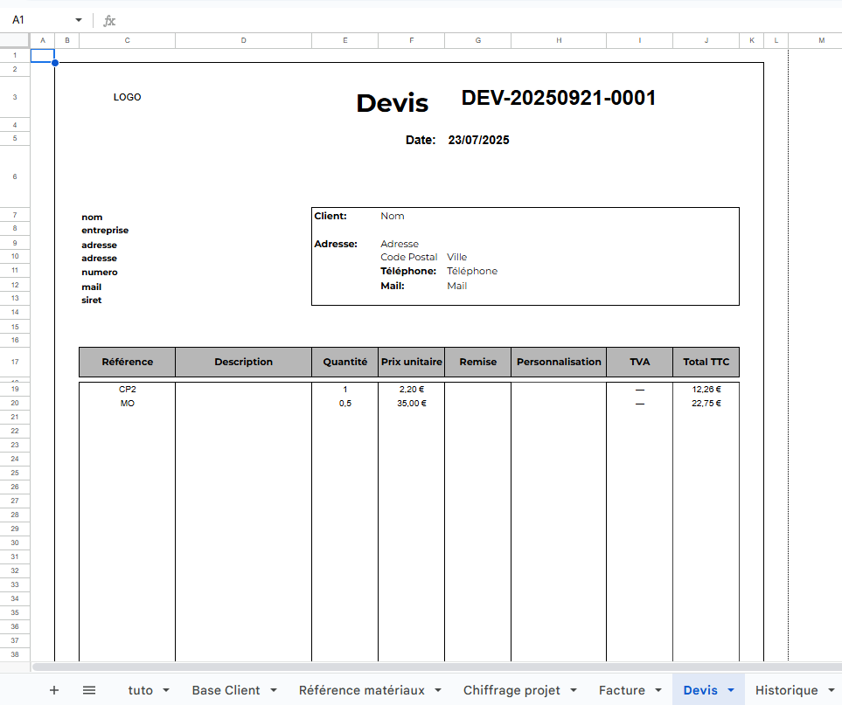
Task: Open the Name Box dropdown arrow
Action: [78, 20]
